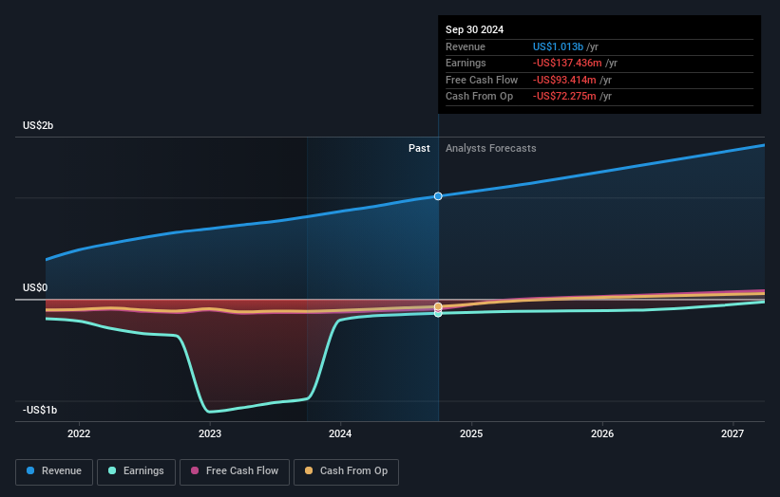The width and height of the screenshot is (780, 497).
Task: Click the Sep 30 2024 tooltip date
Action: [475, 29]
